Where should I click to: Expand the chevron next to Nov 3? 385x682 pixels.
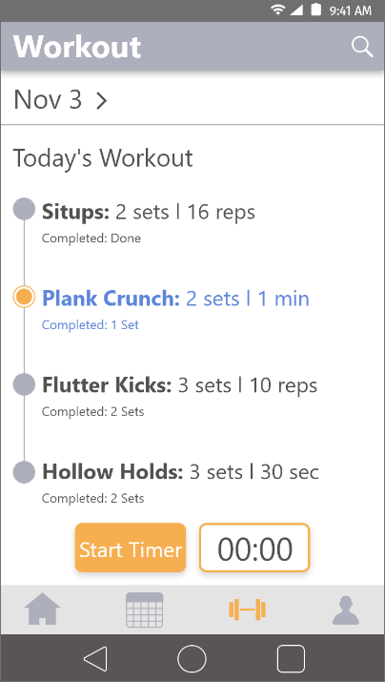102,101
